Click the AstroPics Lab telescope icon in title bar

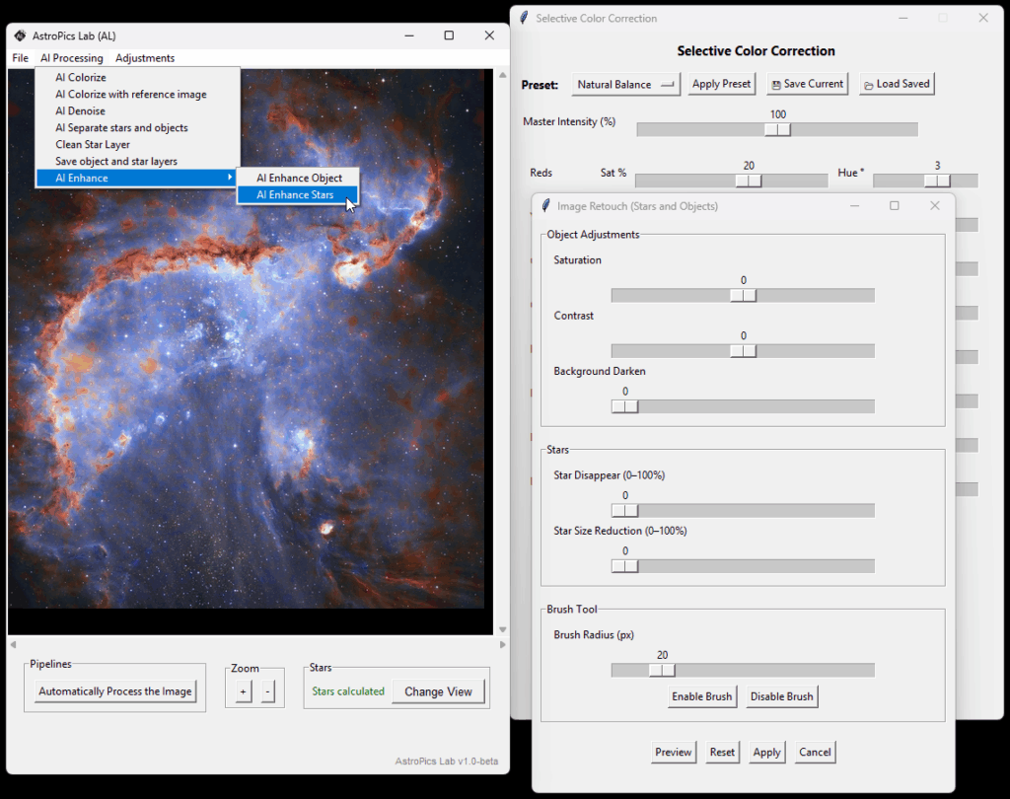click(19, 35)
